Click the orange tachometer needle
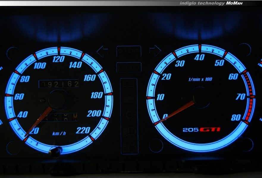 tap(175, 112)
